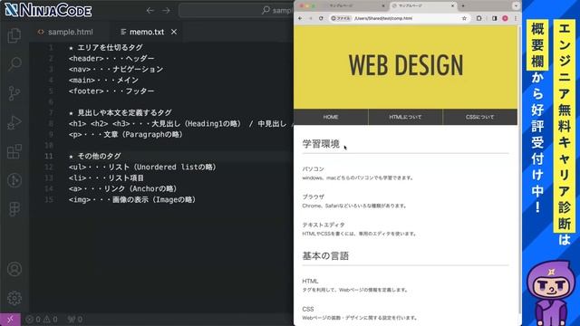This screenshot has width=580, height=326.
Task: Expand the browser tab search dropdown
Action: pos(516,6)
